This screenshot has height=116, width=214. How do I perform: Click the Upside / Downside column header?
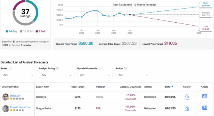point(130,87)
